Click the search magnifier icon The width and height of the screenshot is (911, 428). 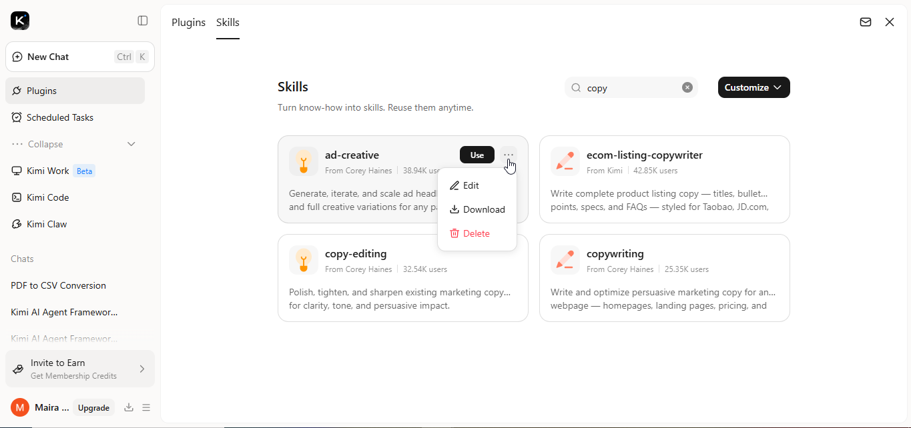click(576, 87)
